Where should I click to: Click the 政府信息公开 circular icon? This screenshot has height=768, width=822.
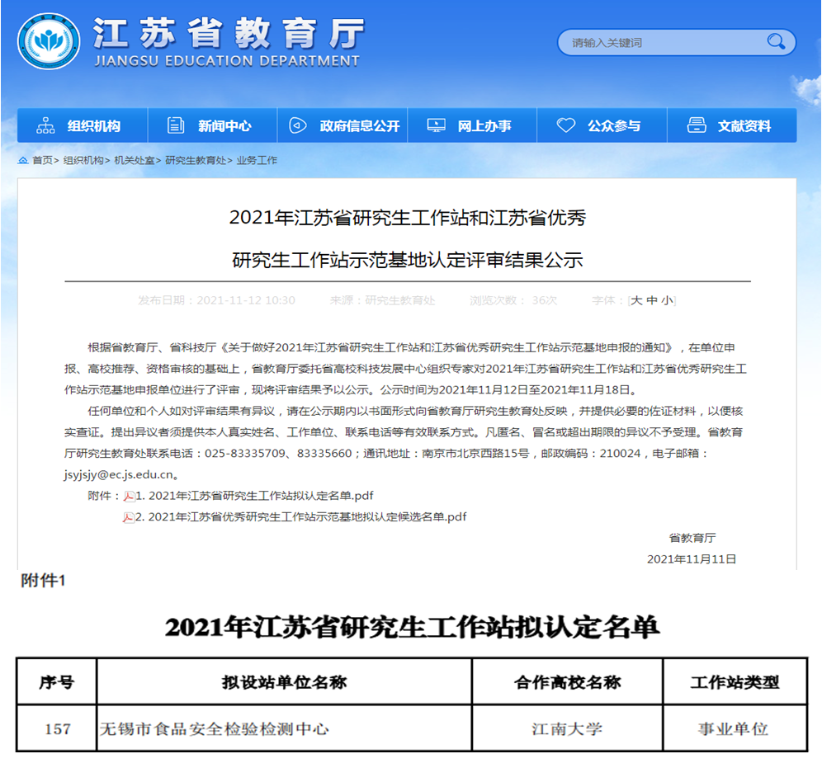[298, 125]
